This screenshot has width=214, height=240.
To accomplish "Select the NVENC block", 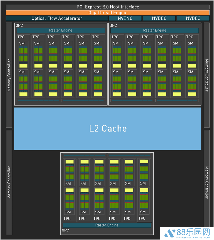I will click(x=125, y=18).
